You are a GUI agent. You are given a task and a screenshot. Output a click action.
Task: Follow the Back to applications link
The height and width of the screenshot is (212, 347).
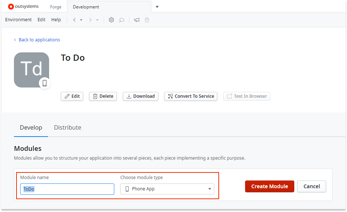[39, 40]
